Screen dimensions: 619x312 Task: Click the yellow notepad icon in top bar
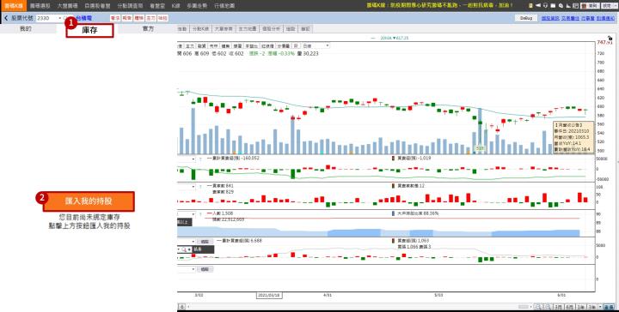coord(530,5)
